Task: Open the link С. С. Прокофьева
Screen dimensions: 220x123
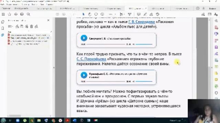Action: (x=91, y=59)
